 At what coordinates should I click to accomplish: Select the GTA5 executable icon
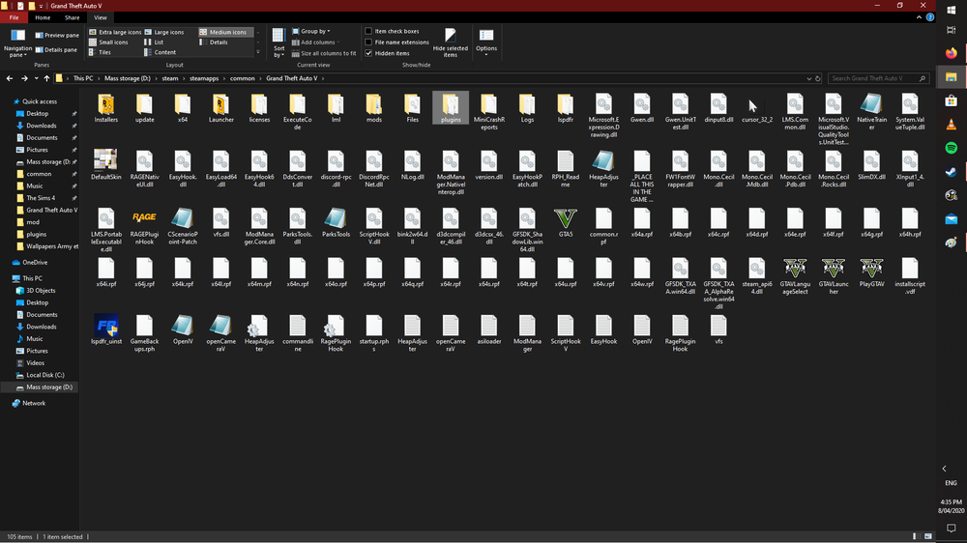(x=566, y=217)
